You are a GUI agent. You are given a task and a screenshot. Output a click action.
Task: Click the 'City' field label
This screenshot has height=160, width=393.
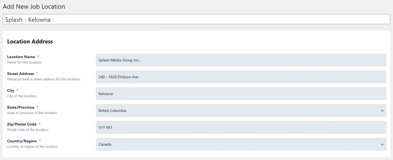[11, 90]
